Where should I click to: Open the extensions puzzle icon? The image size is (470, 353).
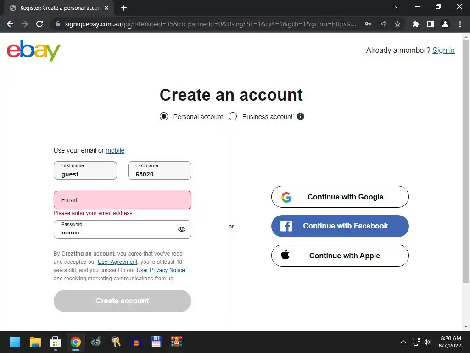(415, 24)
